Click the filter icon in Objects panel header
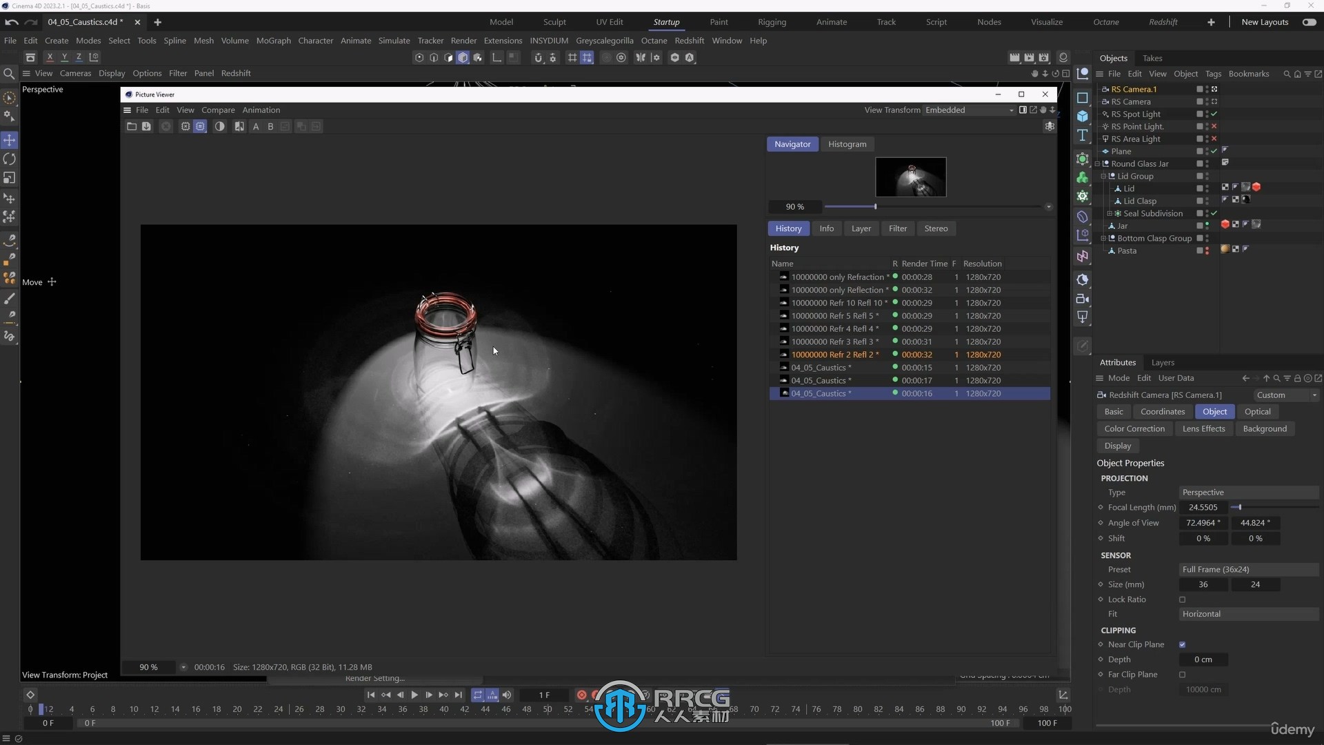Screen dimensions: 1324x745 coord(1307,74)
